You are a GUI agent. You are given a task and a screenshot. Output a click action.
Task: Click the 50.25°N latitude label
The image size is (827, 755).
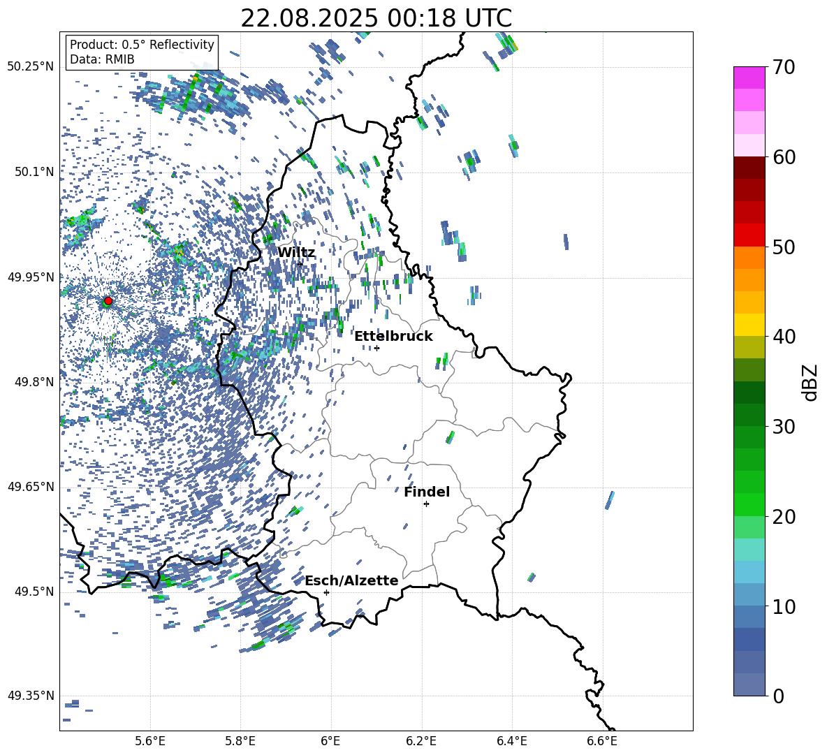point(31,67)
